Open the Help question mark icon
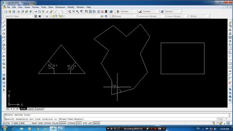The width and height of the screenshot is (233, 131). point(111,11)
